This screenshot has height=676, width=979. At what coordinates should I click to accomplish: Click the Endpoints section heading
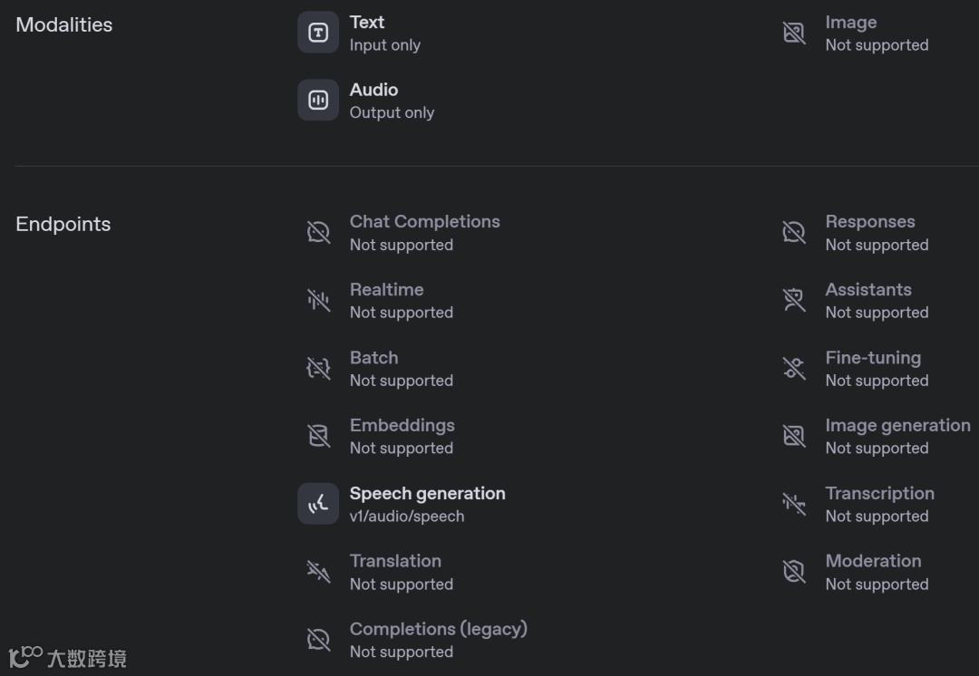[x=63, y=225]
